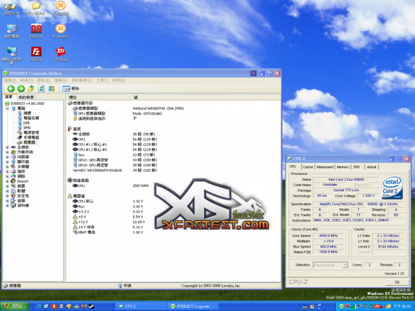Switch to the Cache tab in CPU-Z

[x=308, y=167]
